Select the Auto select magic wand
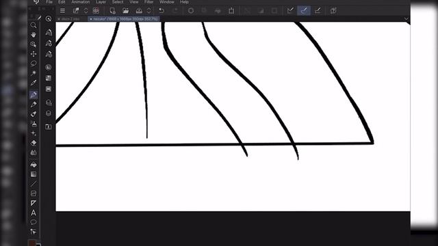438x246 pixels. tap(34, 73)
